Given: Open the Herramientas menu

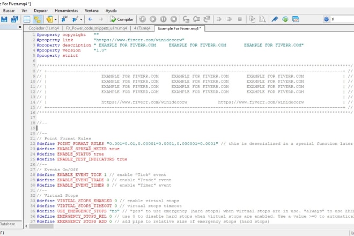Looking at the screenshot, I should tap(66, 11).
